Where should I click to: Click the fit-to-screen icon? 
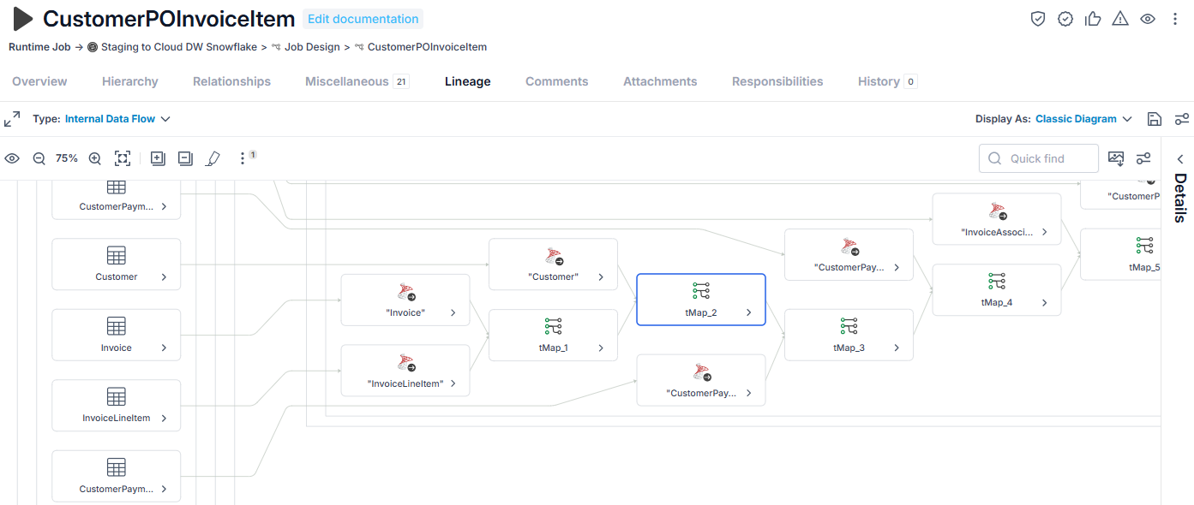point(123,158)
